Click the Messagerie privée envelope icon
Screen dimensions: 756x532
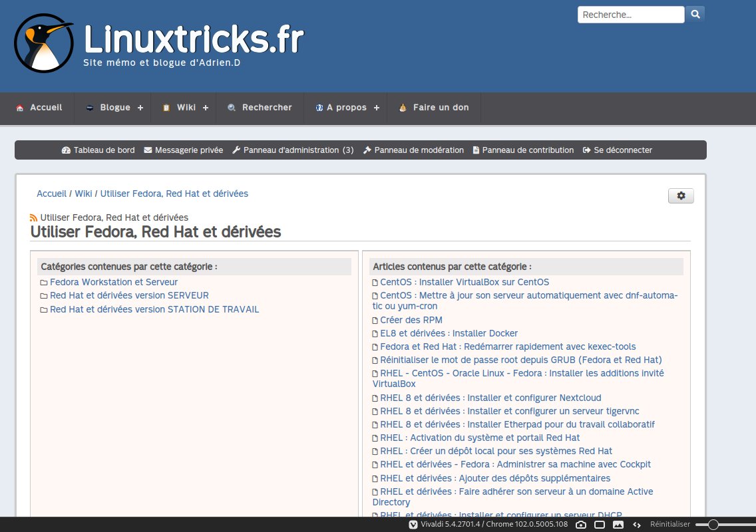pos(148,150)
